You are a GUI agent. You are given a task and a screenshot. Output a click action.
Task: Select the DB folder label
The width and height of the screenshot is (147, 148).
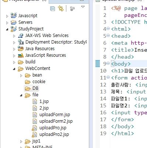(35, 88)
